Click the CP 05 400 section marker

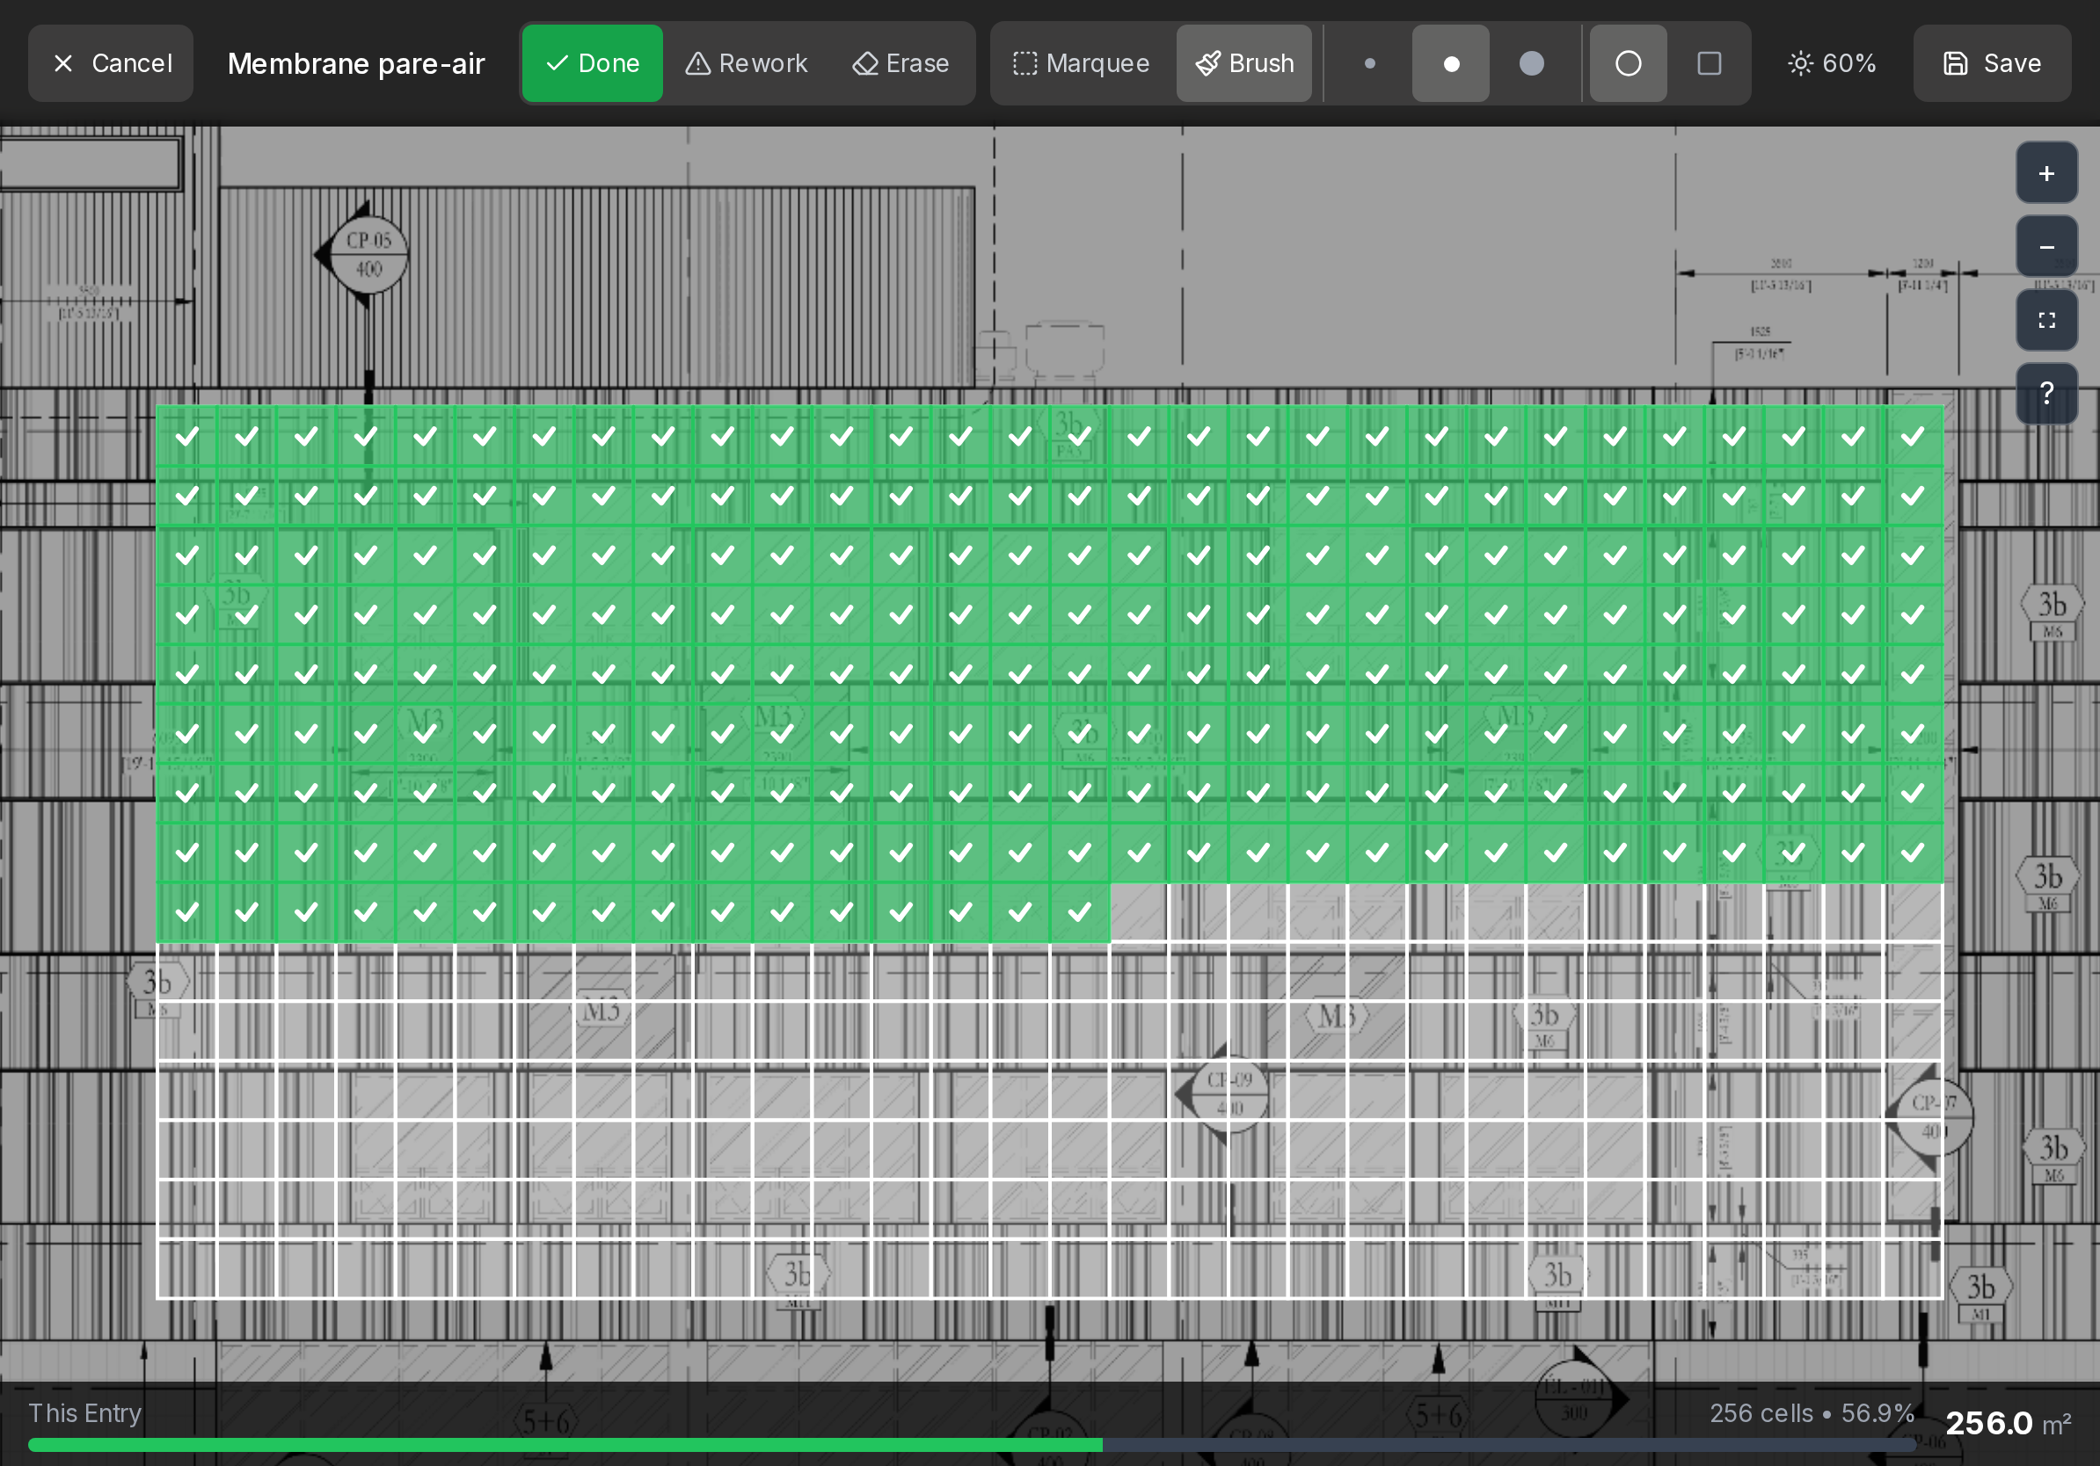368,254
